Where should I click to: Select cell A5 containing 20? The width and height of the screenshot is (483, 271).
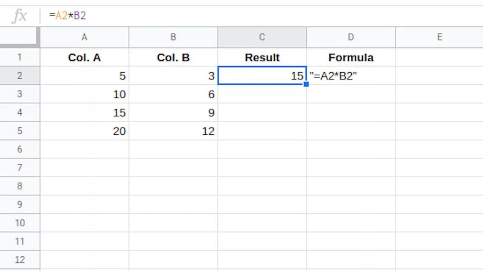(85, 131)
